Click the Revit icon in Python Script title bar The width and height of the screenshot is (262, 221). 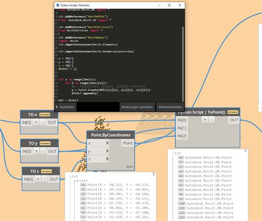click(58, 5)
